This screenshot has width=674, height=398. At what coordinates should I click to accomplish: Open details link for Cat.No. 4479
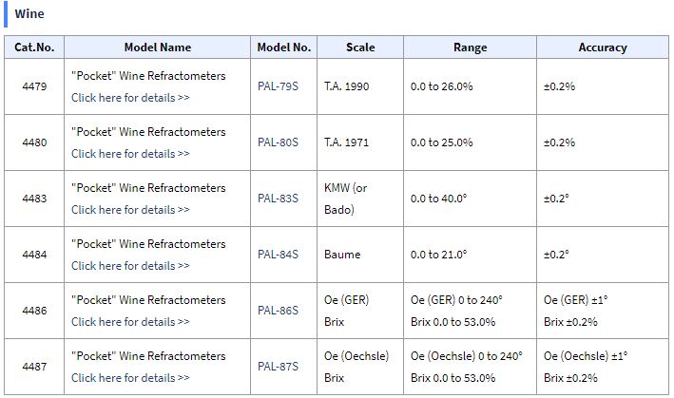(130, 98)
